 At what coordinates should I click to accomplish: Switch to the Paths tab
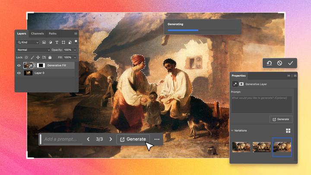53,34
